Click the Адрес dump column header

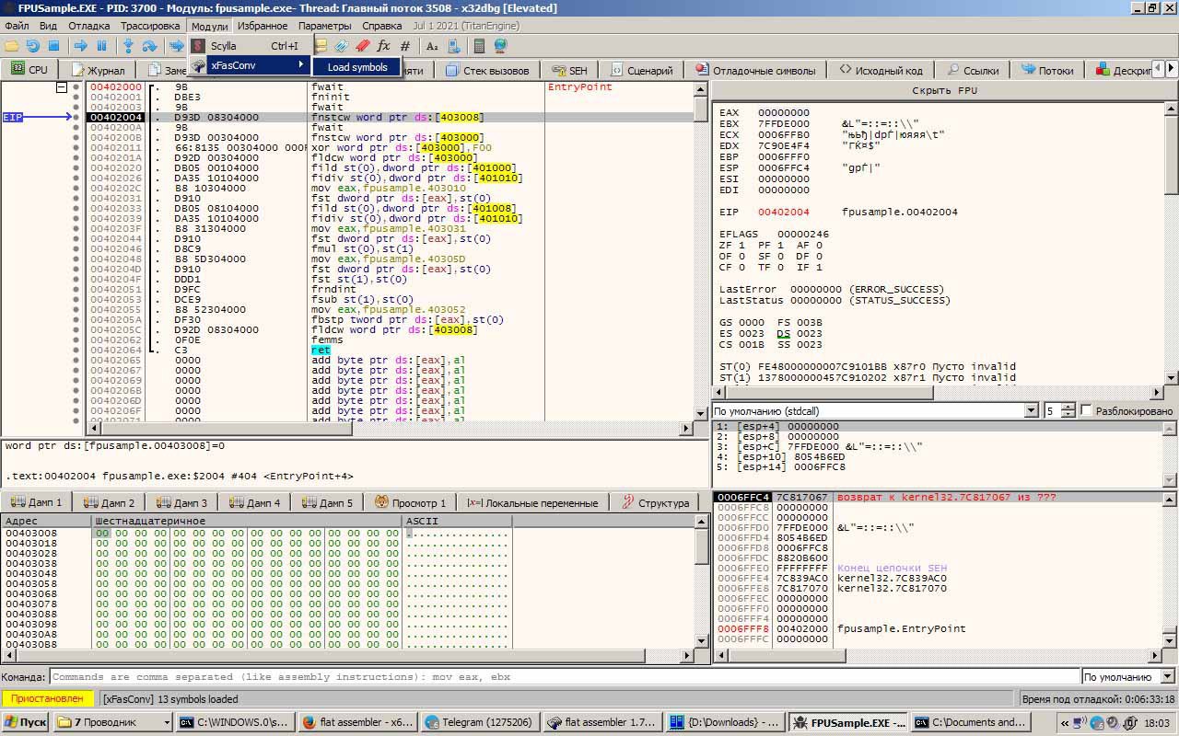coord(45,521)
